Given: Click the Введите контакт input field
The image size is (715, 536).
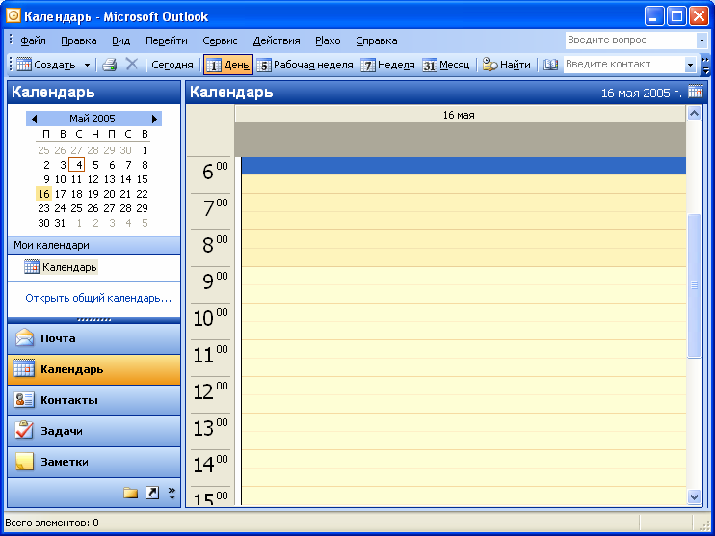Looking at the screenshot, I should click(x=623, y=65).
